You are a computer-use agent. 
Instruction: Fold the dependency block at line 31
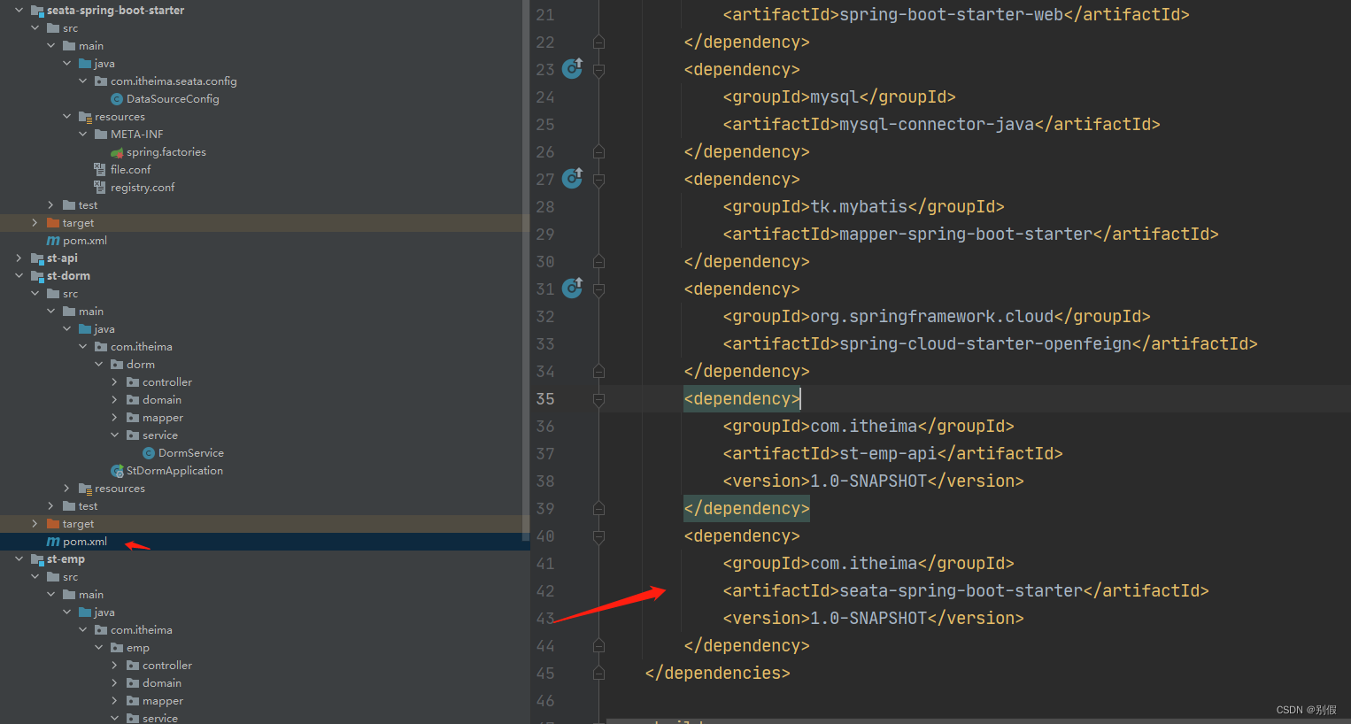point(598,289)
